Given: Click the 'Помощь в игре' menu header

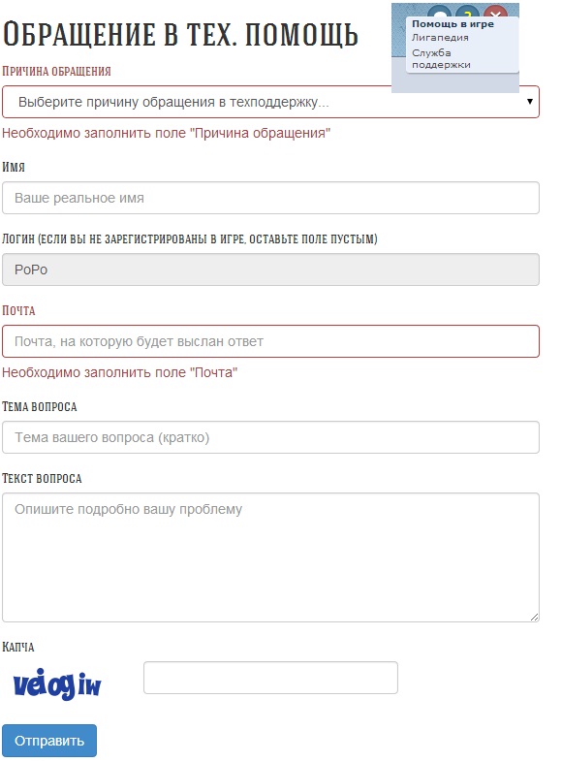Looking at the screenshot, I should click(453, 24).
